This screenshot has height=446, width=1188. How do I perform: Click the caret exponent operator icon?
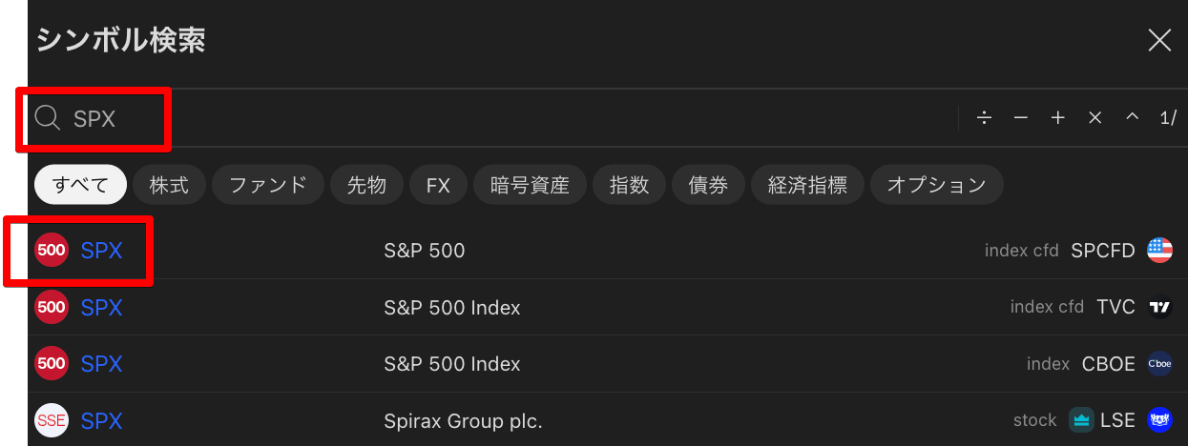1133,118
